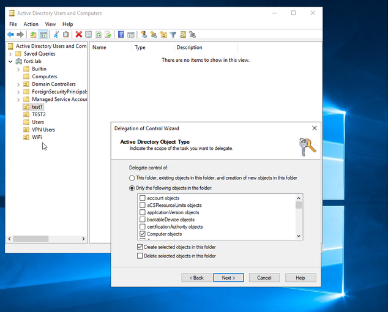The width and height of the screenshot is (388, 312).
Task: Click the Next button in the wizard
Action: (228, 278)
